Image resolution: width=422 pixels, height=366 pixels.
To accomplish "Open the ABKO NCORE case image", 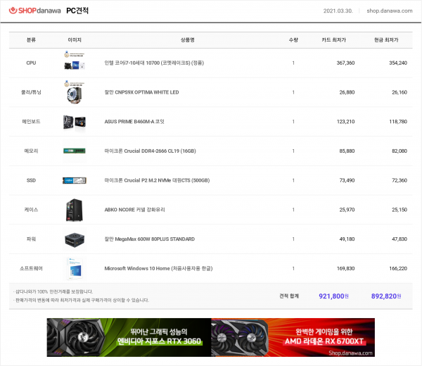I will pyautogui.click(x=75, y=210).
